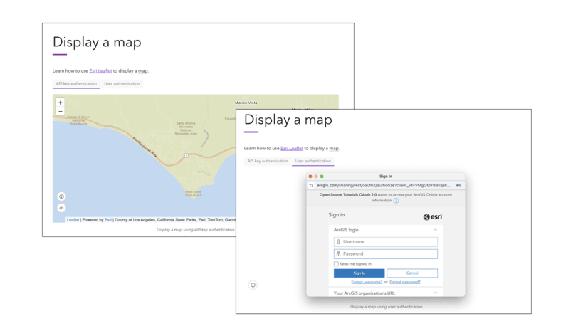This screenshot has height=331, width=588.
Task: Click the Cancel button in the login form
Action: [x=412, y=273]
